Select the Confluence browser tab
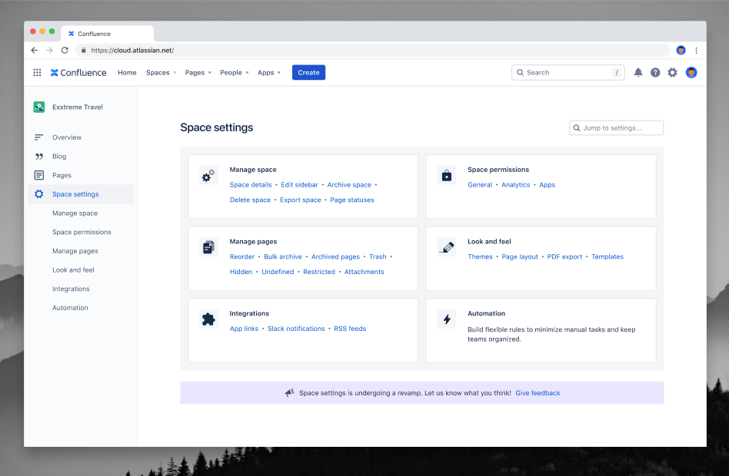This screenshot has width=729, height=476. coord(108,34)
